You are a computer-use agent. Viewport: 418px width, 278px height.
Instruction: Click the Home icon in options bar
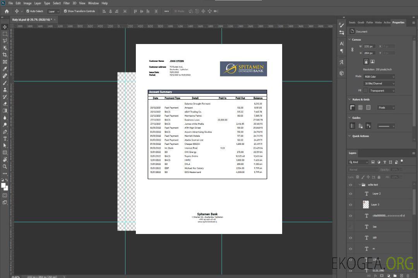point(7,11)
